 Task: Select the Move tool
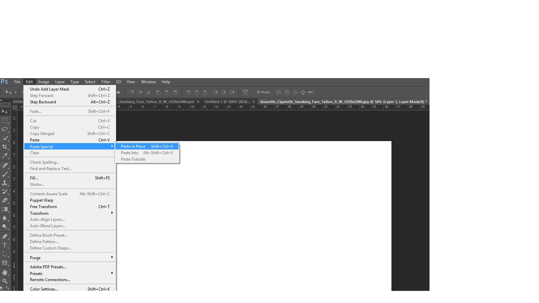5,111
